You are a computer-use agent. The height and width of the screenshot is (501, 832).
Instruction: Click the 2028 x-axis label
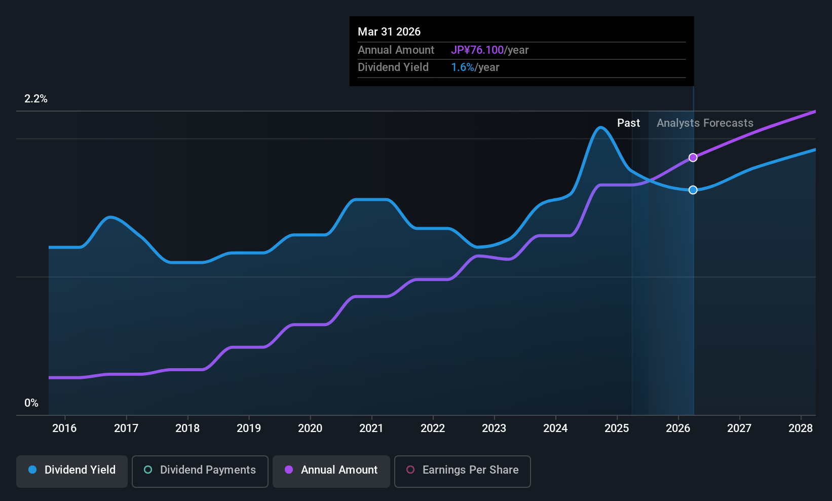click(x=801, y=428)
